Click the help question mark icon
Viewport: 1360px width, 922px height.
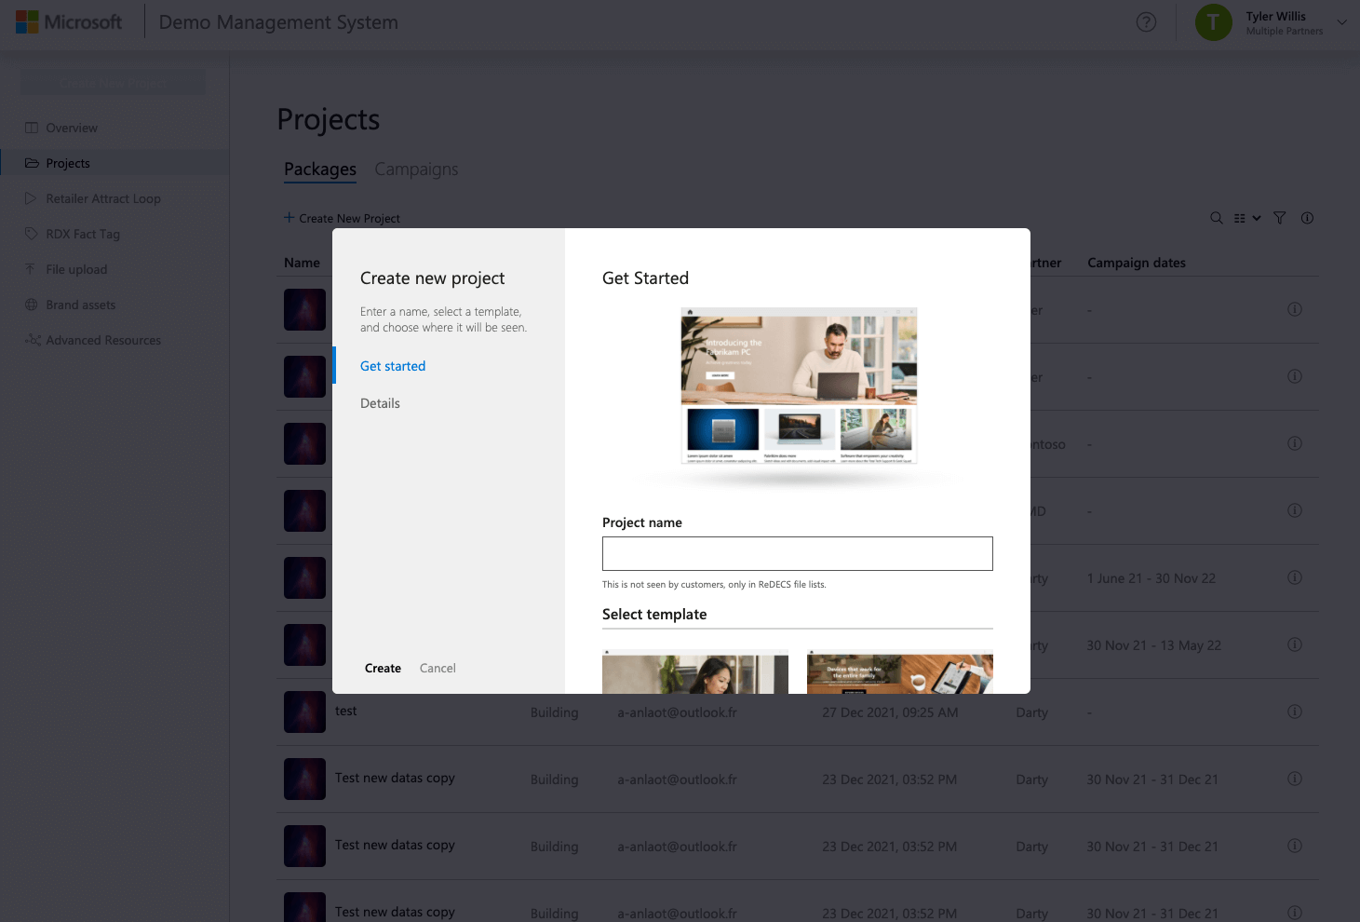click(x=1146, y=22)
